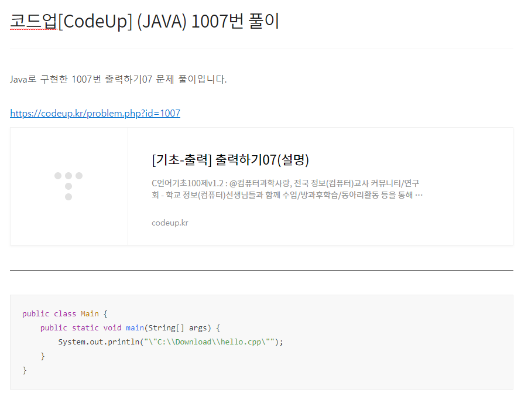Click the 'C언어기초100제v1.2' preview card description
Image resolution: width=521 pixels, height=413 pixels.
click(287, 189)
